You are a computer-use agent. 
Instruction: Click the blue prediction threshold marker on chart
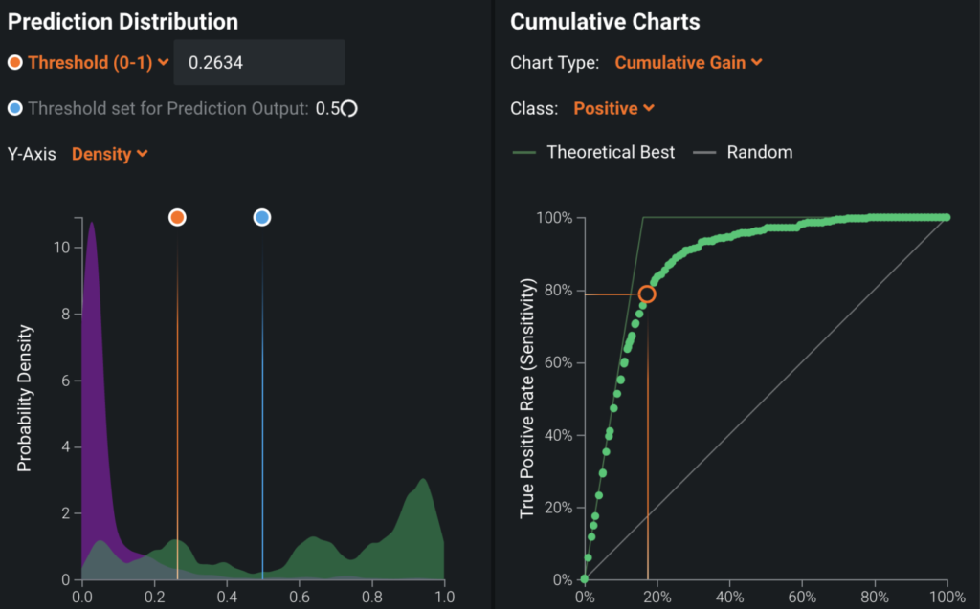click(x=262, y=217)
